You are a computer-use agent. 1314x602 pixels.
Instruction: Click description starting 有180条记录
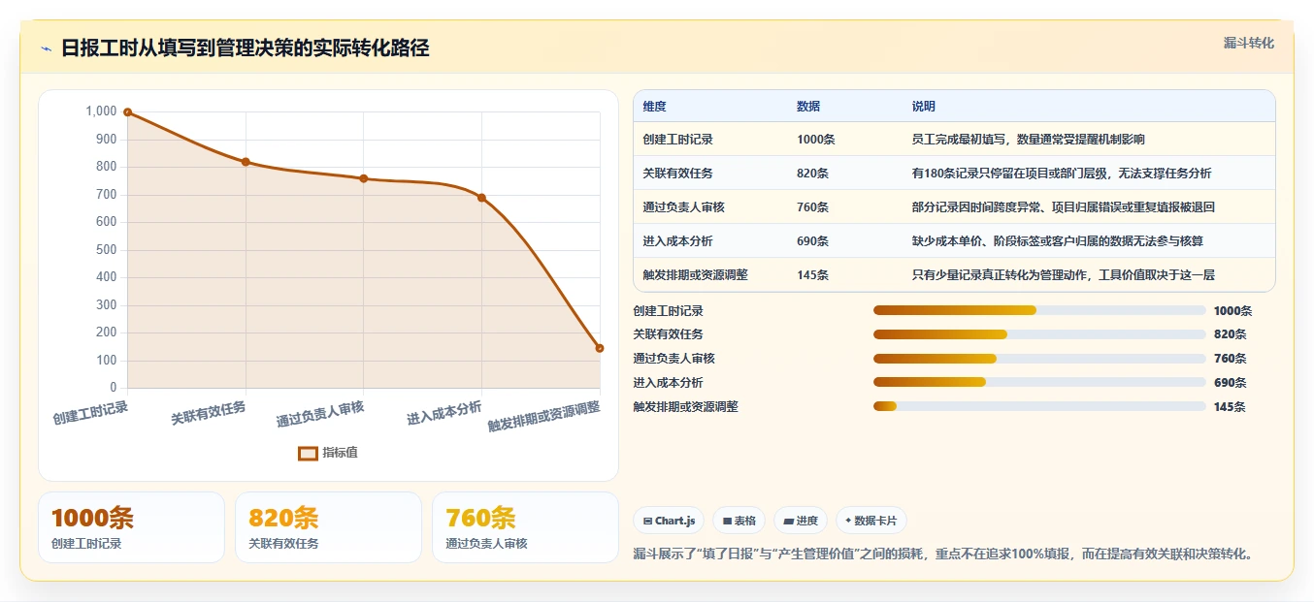(1061, 174)
